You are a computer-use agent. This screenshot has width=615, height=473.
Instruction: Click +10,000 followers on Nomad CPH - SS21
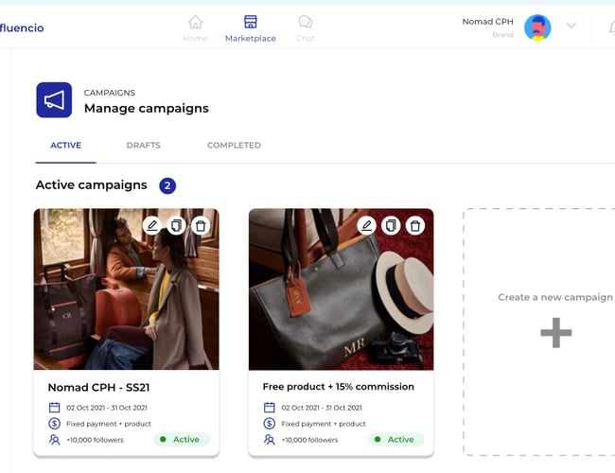[x=95, y=440]
